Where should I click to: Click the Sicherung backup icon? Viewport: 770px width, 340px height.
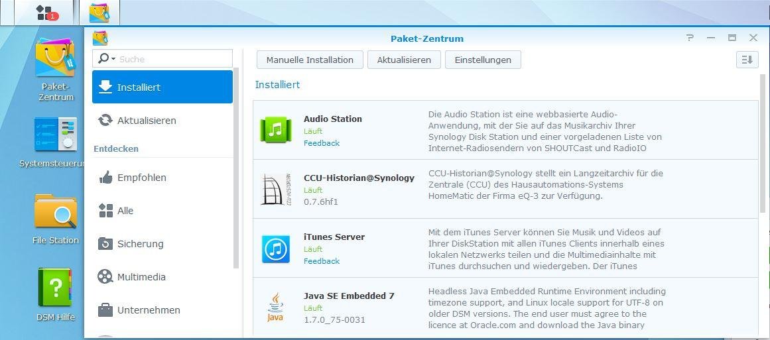[x=105, y=244]
